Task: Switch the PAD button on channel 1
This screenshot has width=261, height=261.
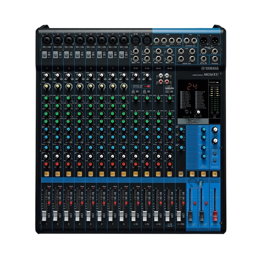Action: click(x=44, y=55)
